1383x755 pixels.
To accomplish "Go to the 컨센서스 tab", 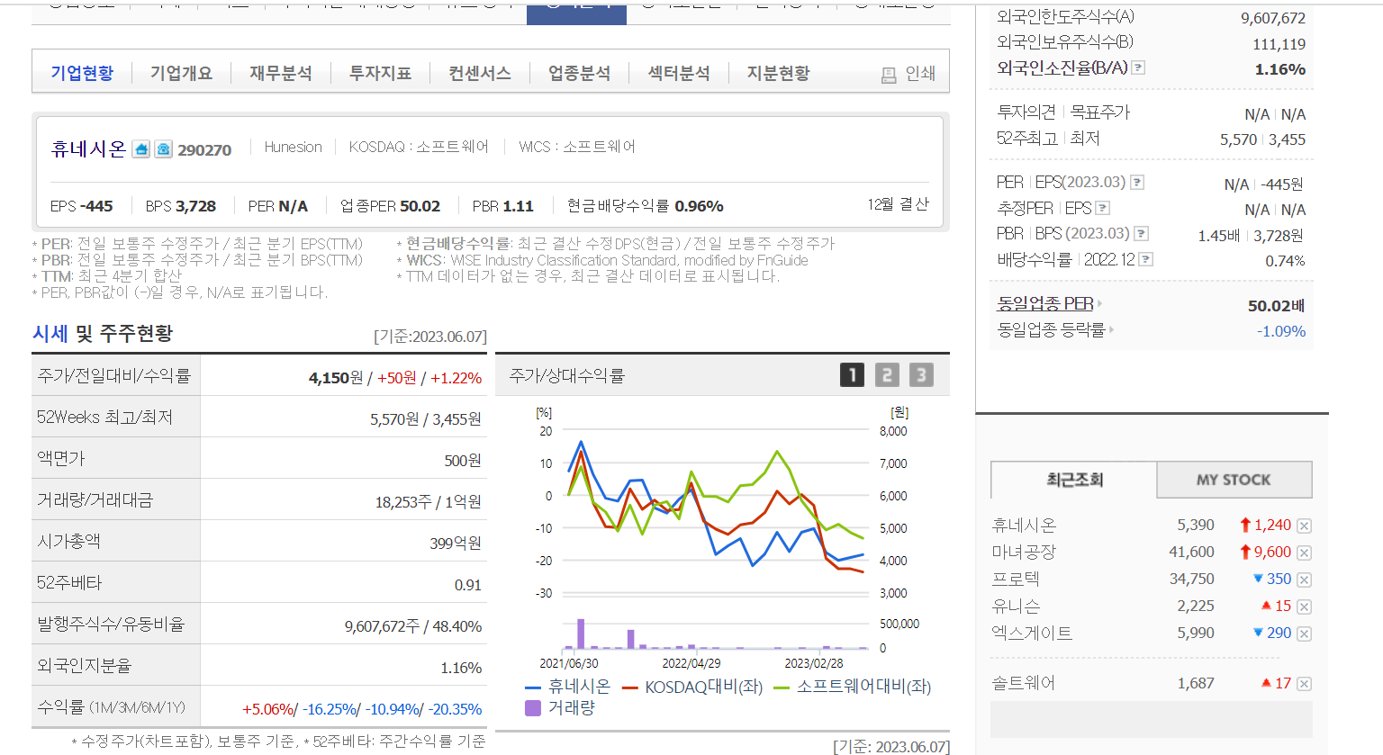I will (x=480, y=73).
